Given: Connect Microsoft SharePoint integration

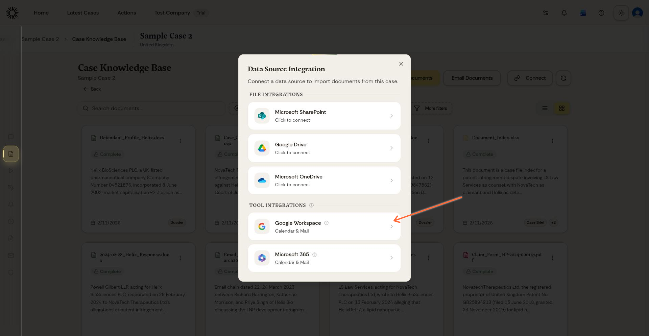Looking at the screenshot, I should tap(324, 116).
